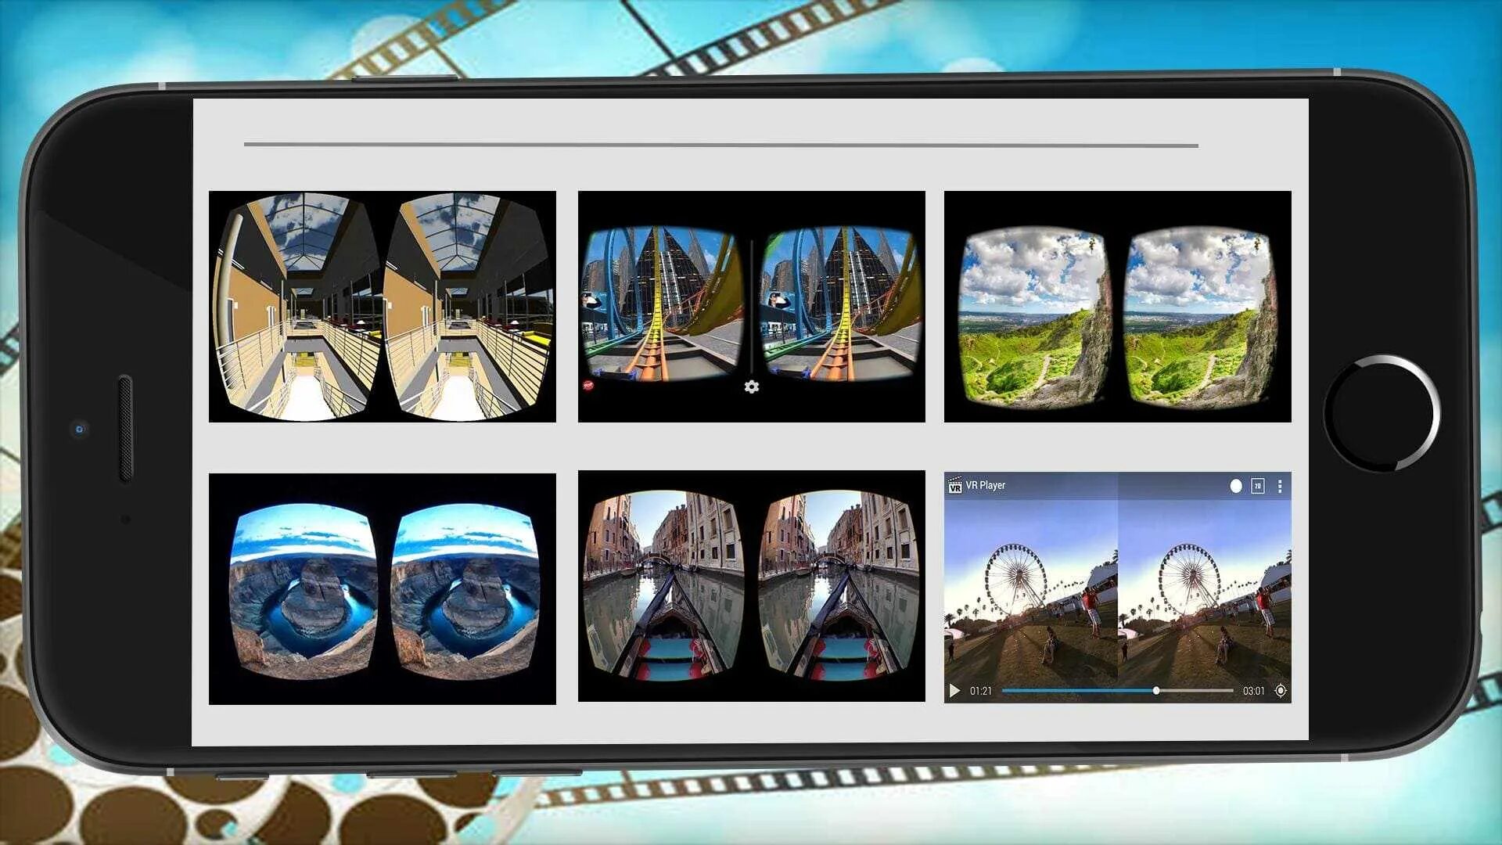
Task: Click the unplayed portion of the progress bar
Action: tap(1197, 691)
